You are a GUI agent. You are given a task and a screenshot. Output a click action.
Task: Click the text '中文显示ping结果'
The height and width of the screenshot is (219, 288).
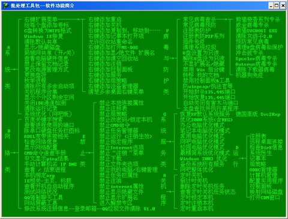coord(46,159)
